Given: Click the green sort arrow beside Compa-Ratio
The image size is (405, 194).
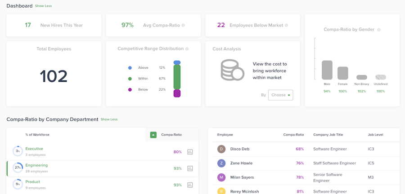Looking at the screenshot, I should (x=153, y=135).
